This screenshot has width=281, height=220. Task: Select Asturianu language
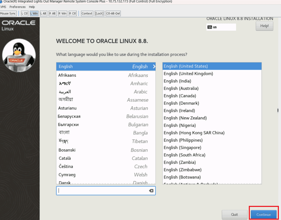pyautogui.click(x=106, y=108)
